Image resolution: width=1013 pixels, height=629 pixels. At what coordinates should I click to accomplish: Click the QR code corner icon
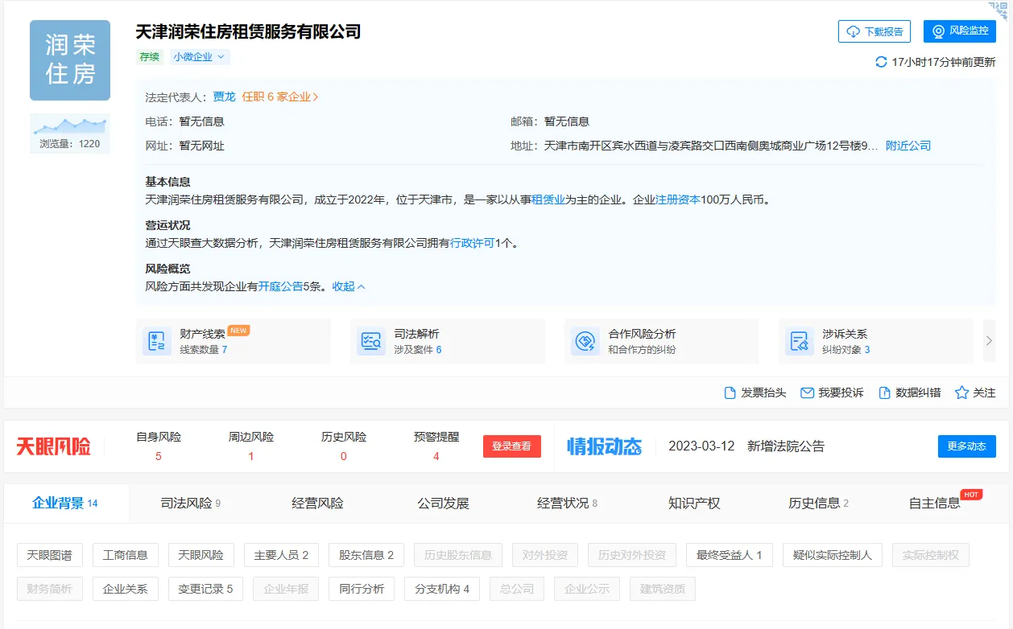click(x=999, y=10)
